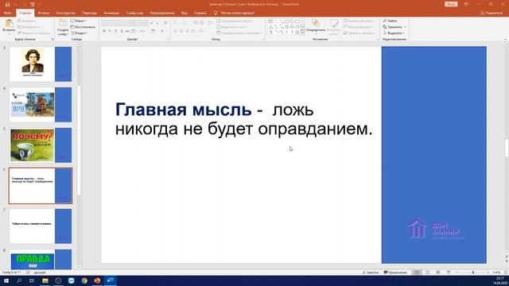Image resolution: width=509 pixels, height=286 pixels.
Task: Open Comments (Примечания) from status bar
Action: pos(395,272)
